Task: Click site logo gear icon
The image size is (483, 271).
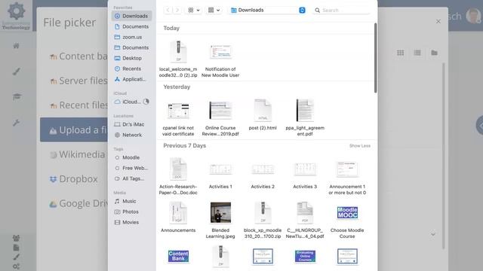Action: pos(16,11)
